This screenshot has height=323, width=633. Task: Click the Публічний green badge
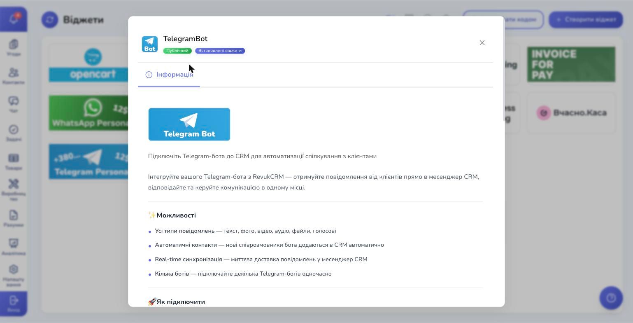click(x=177, y=51)
